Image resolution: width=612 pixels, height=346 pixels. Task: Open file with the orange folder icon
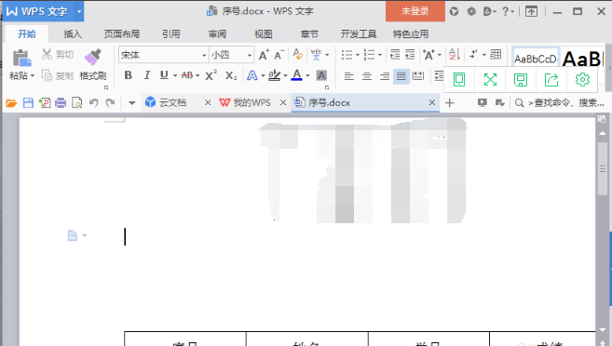11,103
